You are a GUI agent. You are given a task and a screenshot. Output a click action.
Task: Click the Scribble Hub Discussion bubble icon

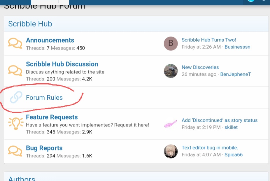[x=15, y=71]
